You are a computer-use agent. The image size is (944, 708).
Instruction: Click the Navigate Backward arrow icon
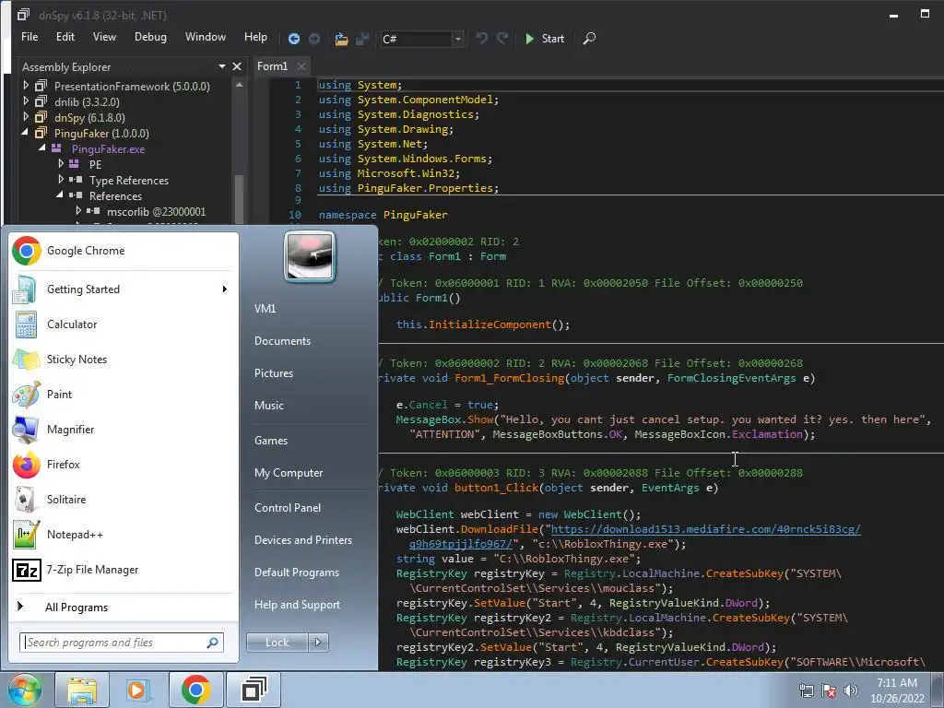294,39
